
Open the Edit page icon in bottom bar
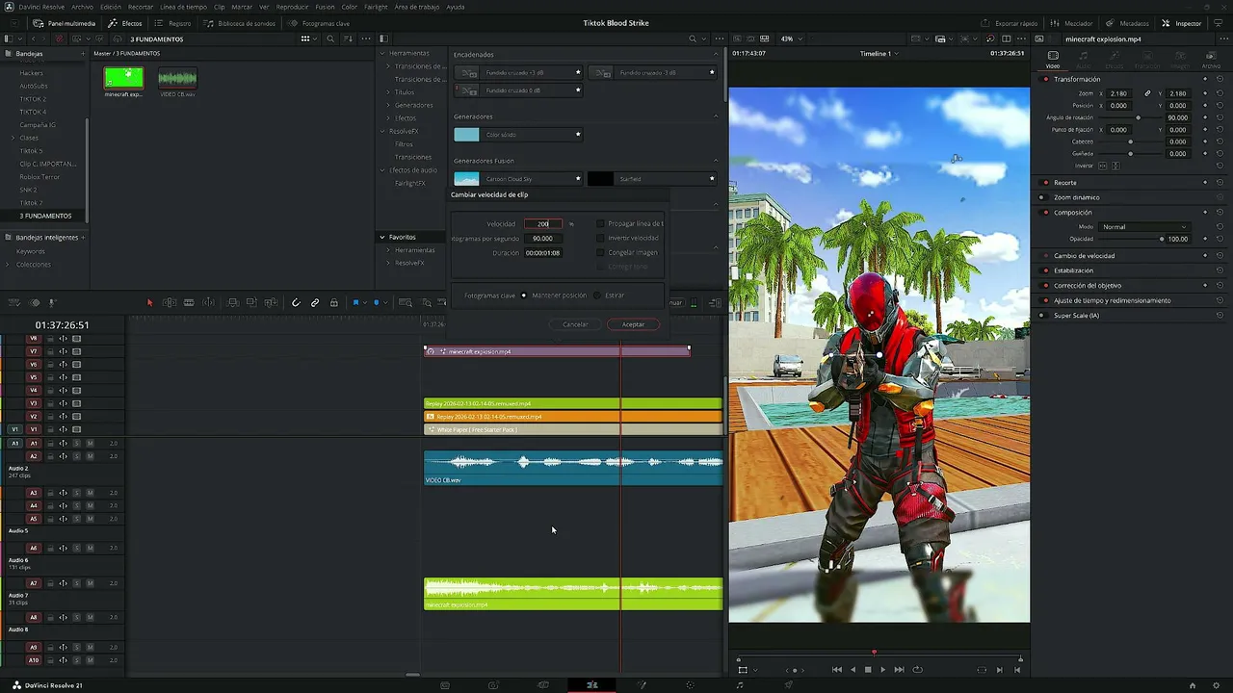pyautogui.click(x=591, y=684)
